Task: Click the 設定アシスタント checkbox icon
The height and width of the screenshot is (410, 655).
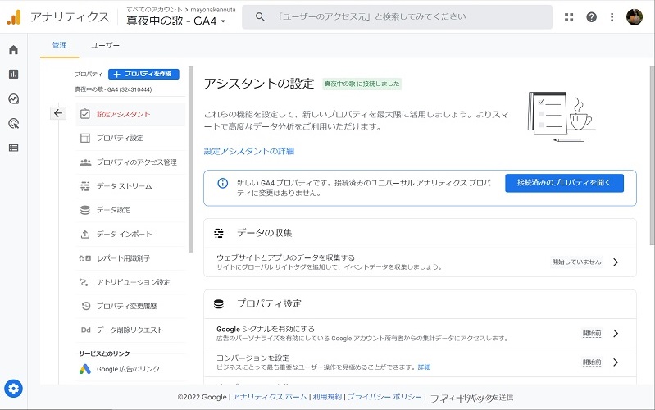Action: (x=84, y=114)
